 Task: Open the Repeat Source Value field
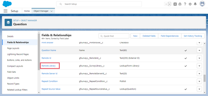[x=51, y=89]
